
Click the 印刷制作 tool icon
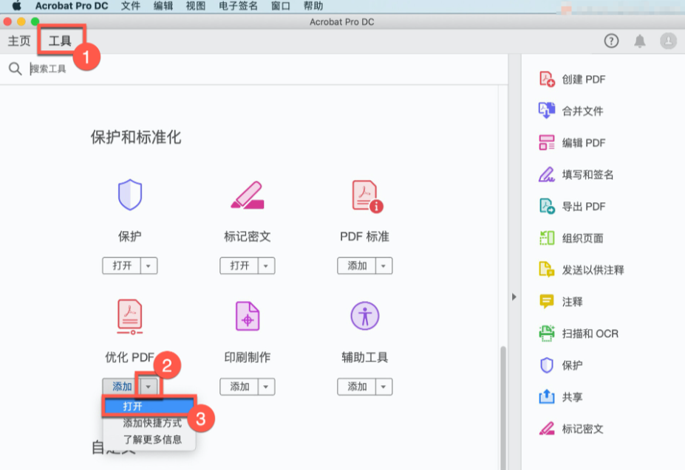tap(246, 315)
